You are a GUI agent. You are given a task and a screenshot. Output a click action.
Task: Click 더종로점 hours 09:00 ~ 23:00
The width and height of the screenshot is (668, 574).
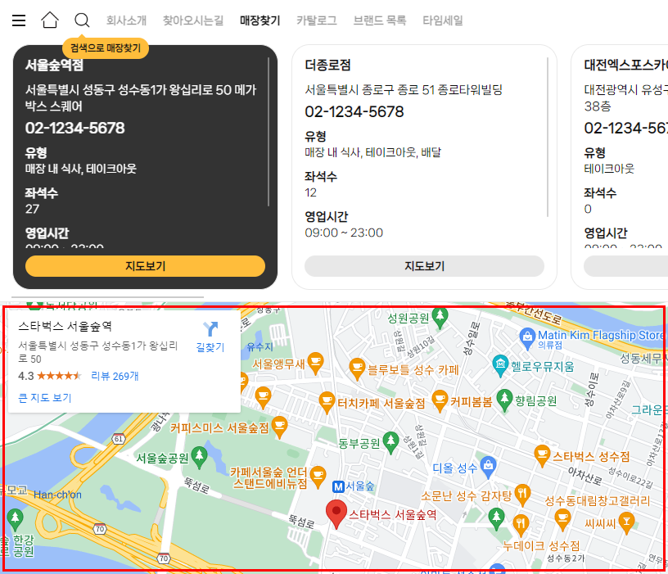coord(344,233)
